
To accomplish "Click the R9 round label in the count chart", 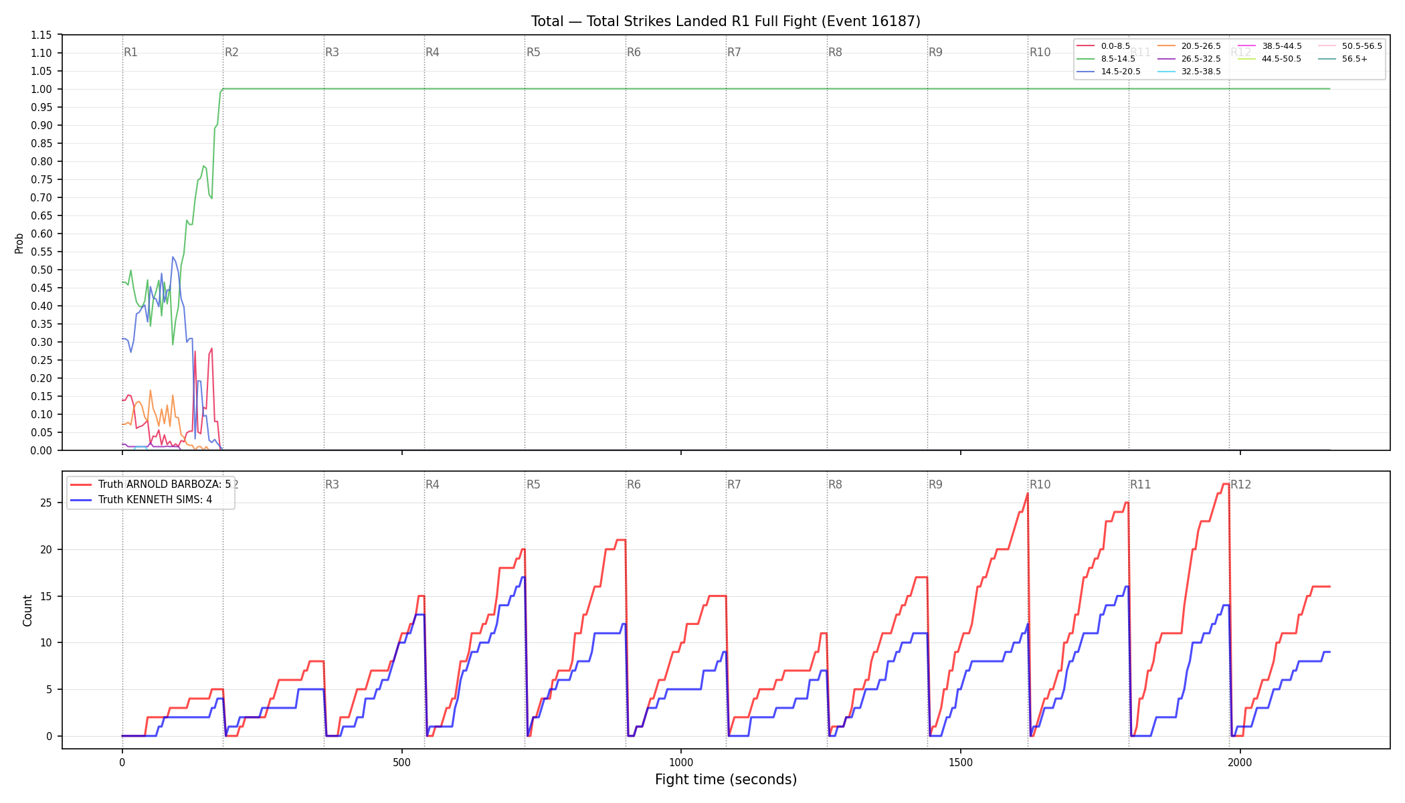I will coord(935,484).
